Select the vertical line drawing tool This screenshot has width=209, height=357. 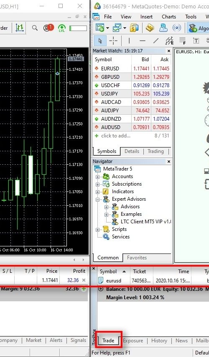129,41
